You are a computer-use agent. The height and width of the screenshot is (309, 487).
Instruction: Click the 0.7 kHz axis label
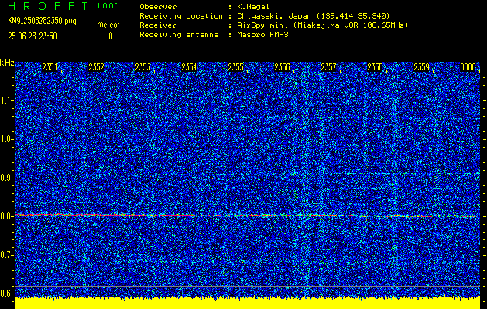pos(6,255)
